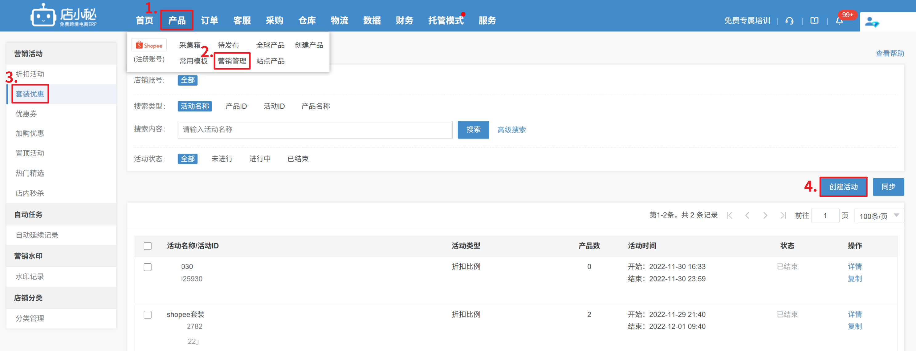Click the customer service headset icon
This screenshot has height=351, width=916.
[x=789, y=21]
